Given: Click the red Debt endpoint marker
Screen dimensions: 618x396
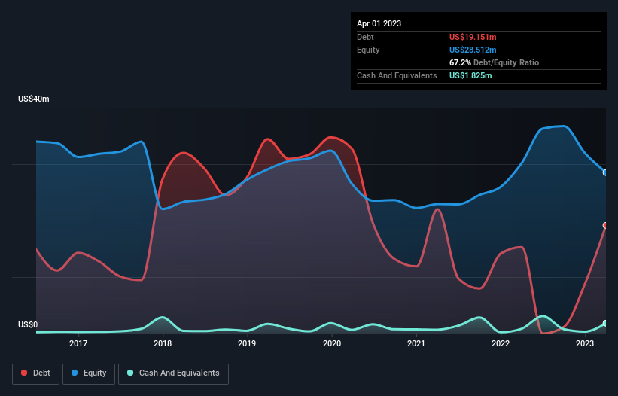Looking at the screenshot, I should (x=606, y=225).
